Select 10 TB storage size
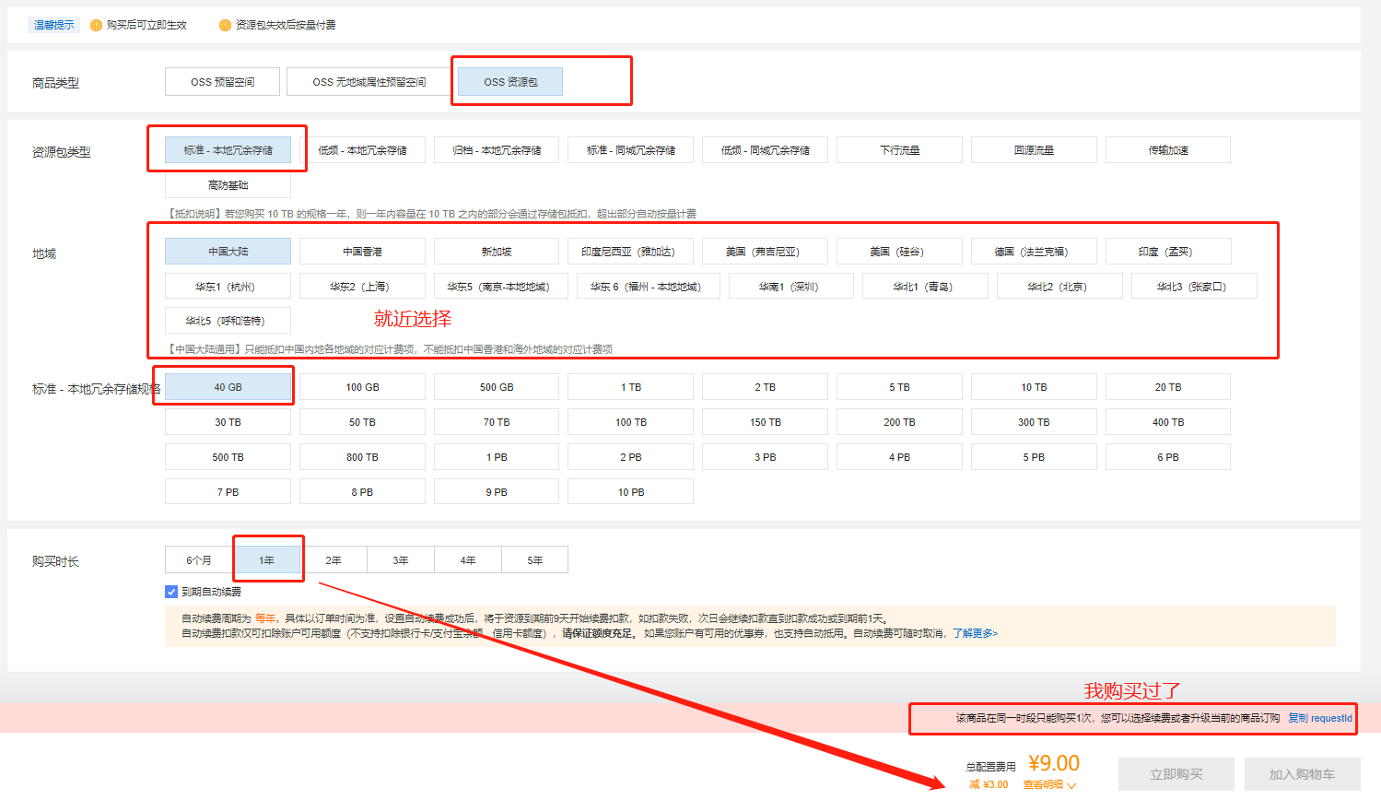Image resolution: width=1381 pixels, height=800 pixels. tap(1034, 387)
